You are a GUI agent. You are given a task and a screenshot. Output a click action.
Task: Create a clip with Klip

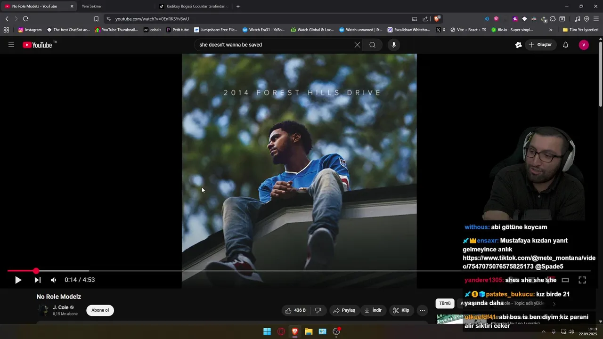pyautogui.click(x=401, y=310)
